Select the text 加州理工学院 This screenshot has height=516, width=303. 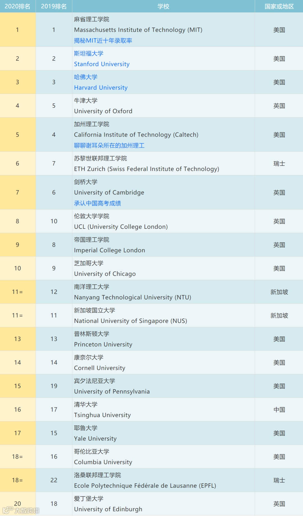click(x=91, y=124)
